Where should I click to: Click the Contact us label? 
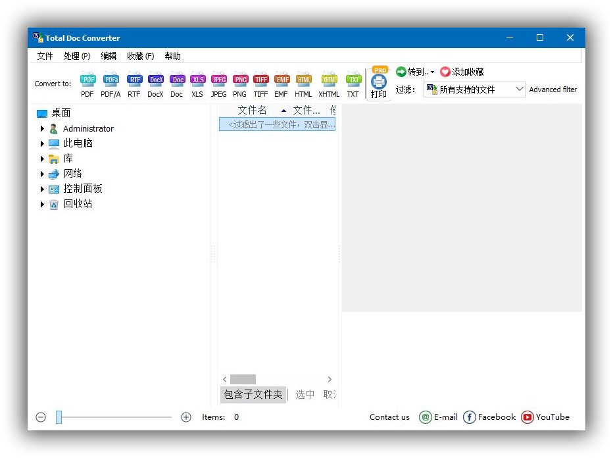click(x=389, y=417)
